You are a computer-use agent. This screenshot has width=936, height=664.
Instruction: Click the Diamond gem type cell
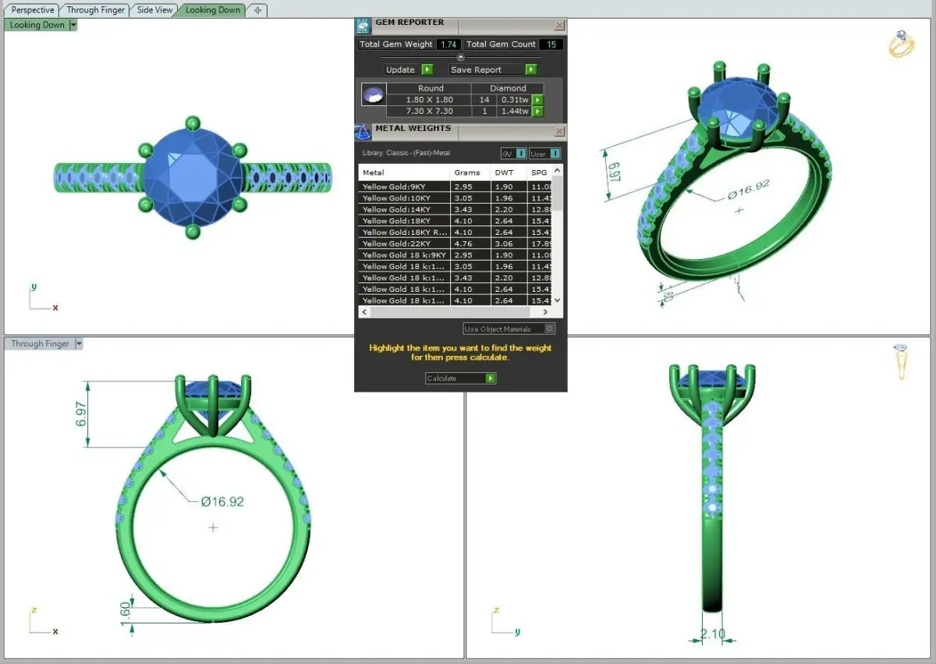click(x=508, y=88)
